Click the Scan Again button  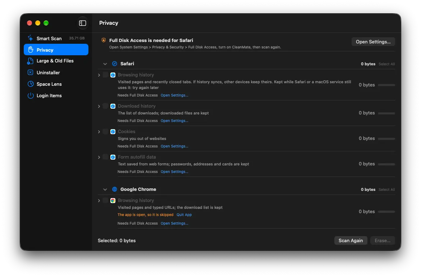351,240
